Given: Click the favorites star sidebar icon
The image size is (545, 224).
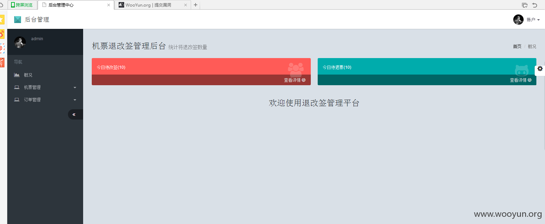Looking at the screenshot, I should [2, 20].
